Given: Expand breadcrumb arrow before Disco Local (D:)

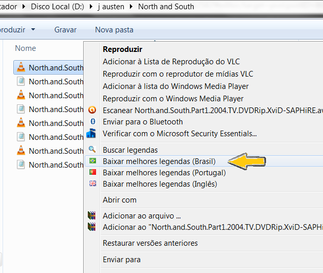Looking at the screenshot, I should pyautogui.click(x=24, y=7).
